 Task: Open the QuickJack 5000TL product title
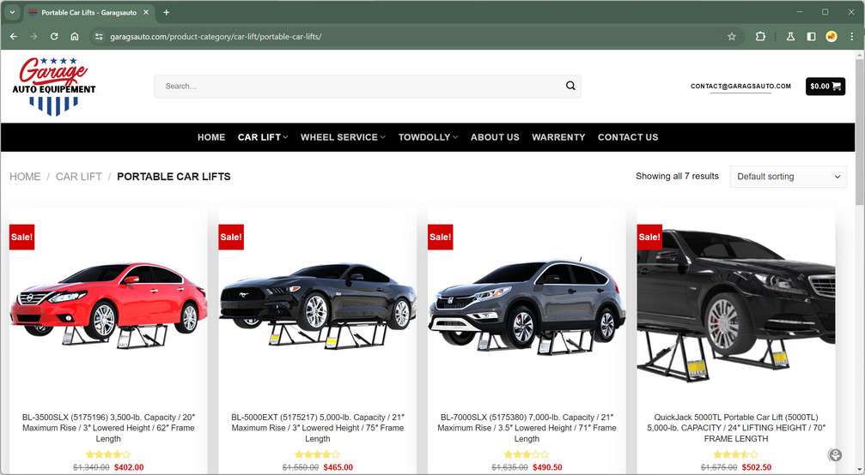tap(736, 428)
